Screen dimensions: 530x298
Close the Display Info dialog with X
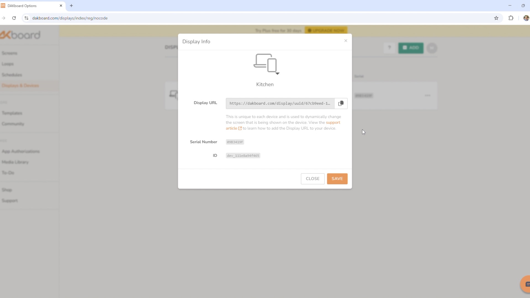coord(346,41)
